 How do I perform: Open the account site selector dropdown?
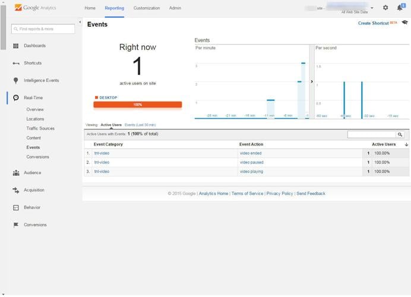coord(372,8)
